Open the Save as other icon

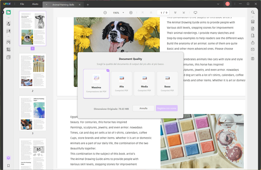coord(253,59)
